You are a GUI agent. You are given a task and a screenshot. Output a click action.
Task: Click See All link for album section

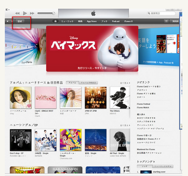125,83
